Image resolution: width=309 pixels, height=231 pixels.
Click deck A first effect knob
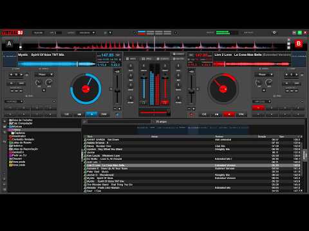click(38, 82)
